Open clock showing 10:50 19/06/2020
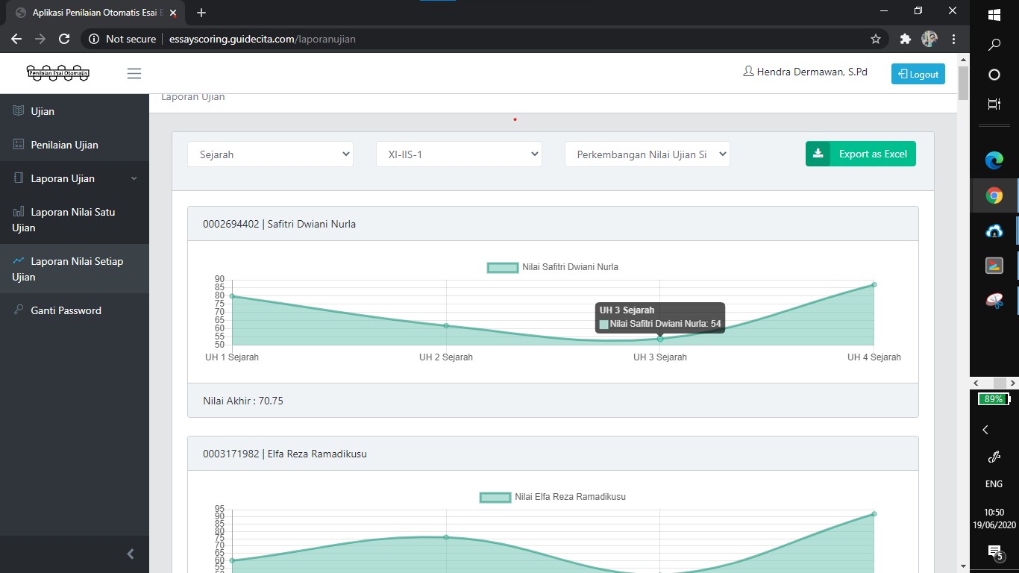 click(x=994, y=519)
